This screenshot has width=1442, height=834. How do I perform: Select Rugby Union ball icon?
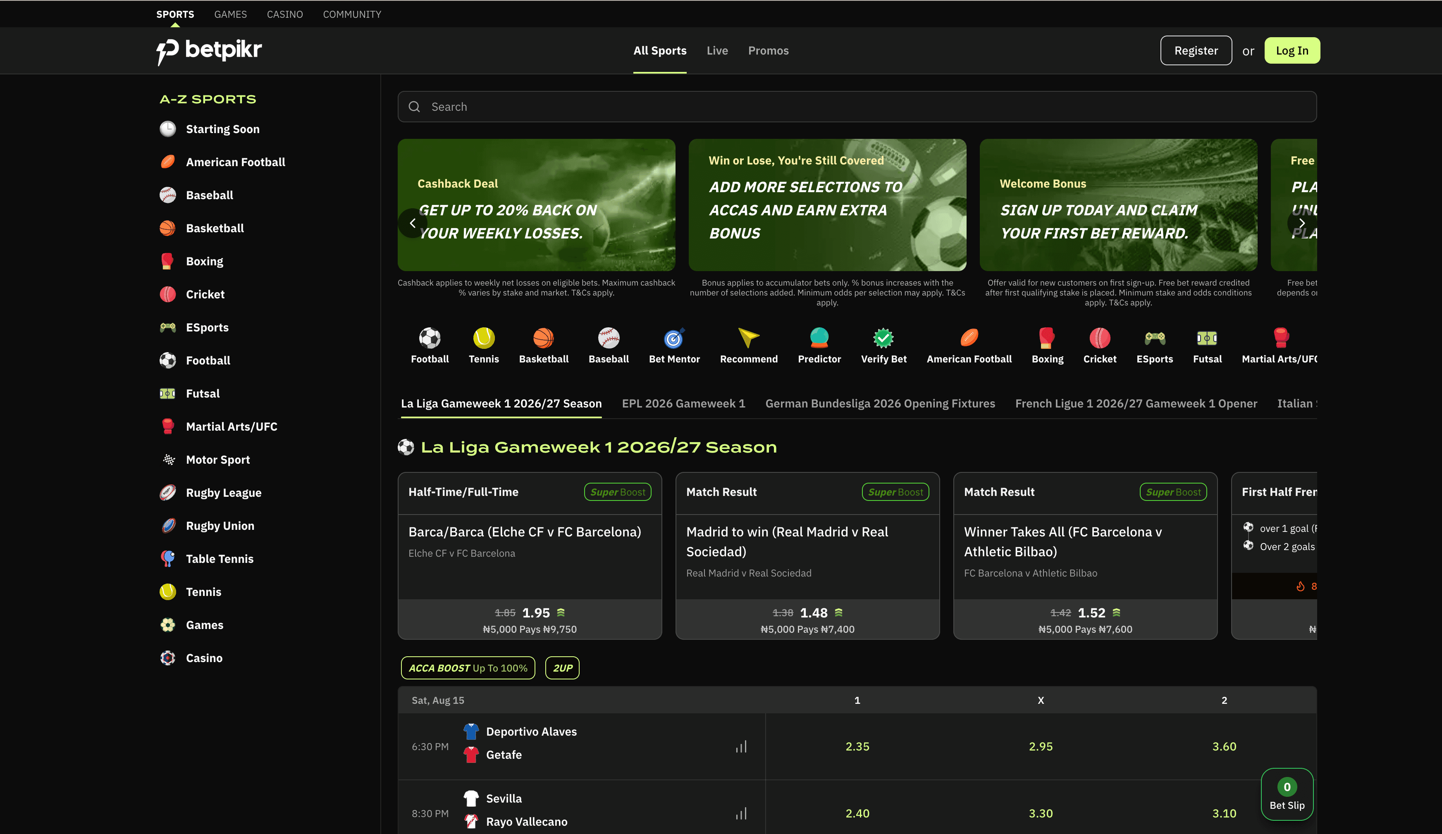[x=168, y=526]
